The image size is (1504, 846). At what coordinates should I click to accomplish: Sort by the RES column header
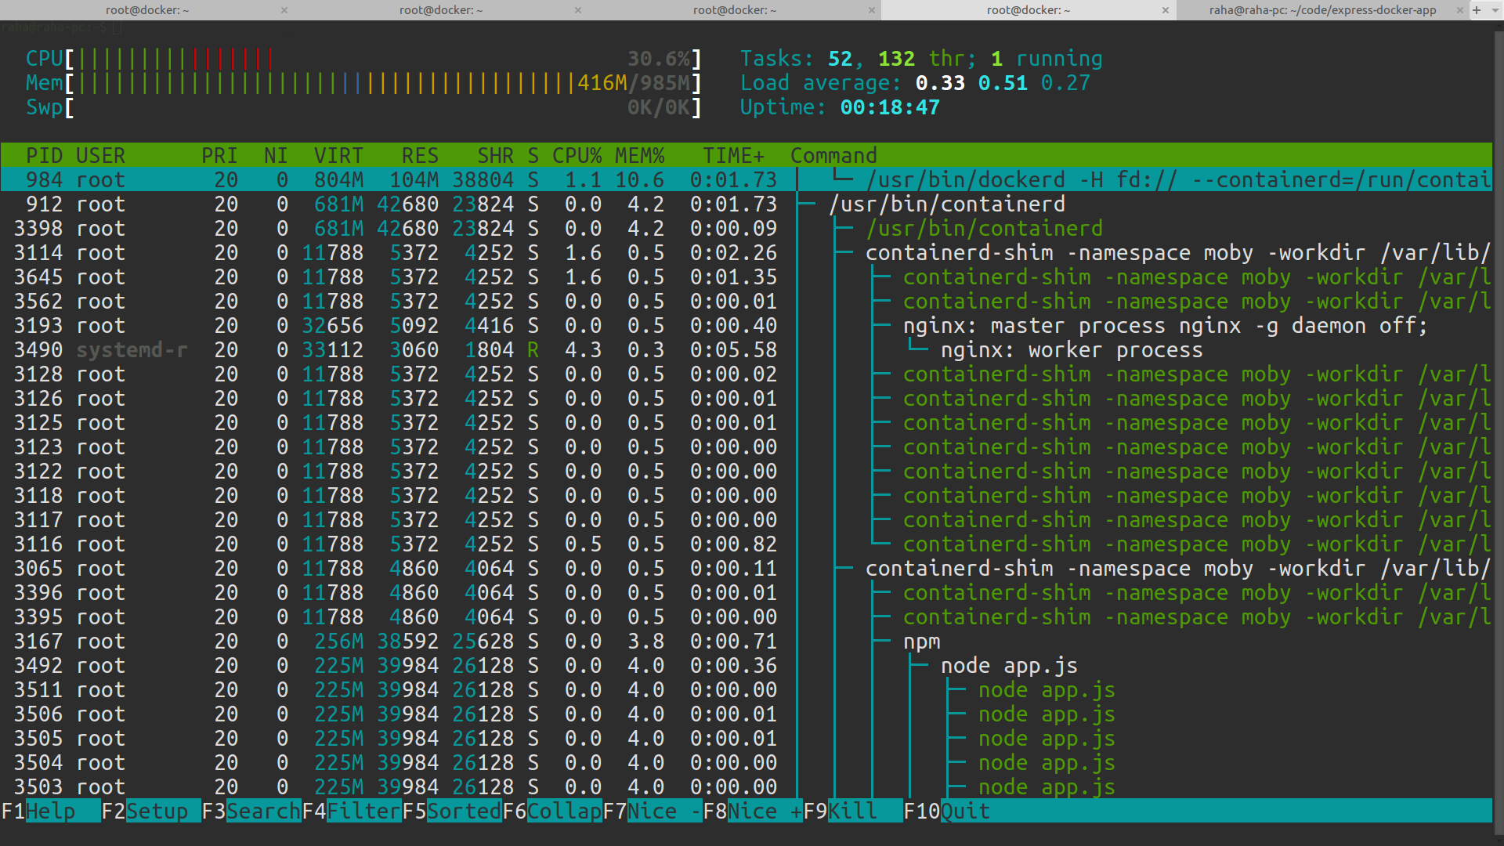coord(420,155)
